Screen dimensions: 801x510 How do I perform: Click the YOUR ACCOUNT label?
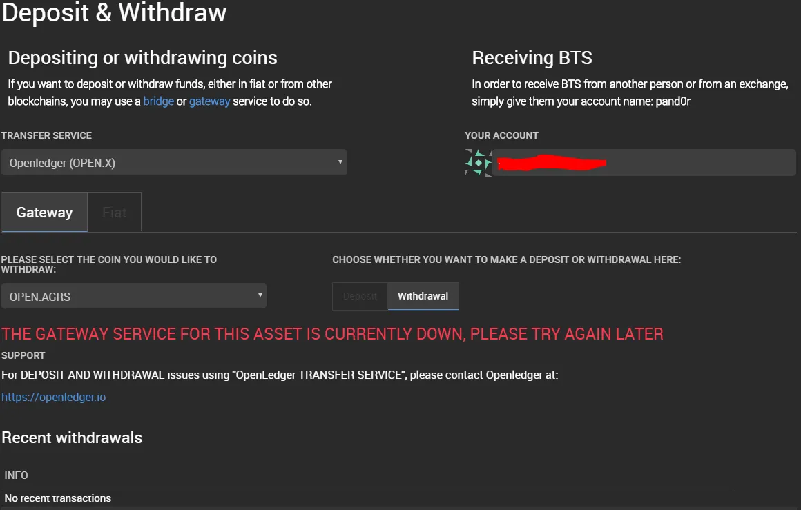point(501,135)
